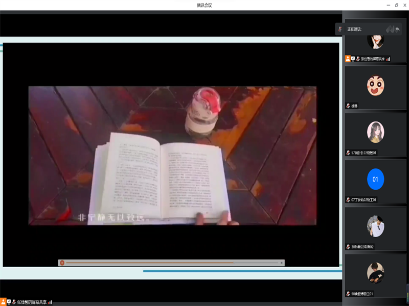Click the orange host icon at bottom-left
This screenshot has width=409, height=306.
click(3, 302)
